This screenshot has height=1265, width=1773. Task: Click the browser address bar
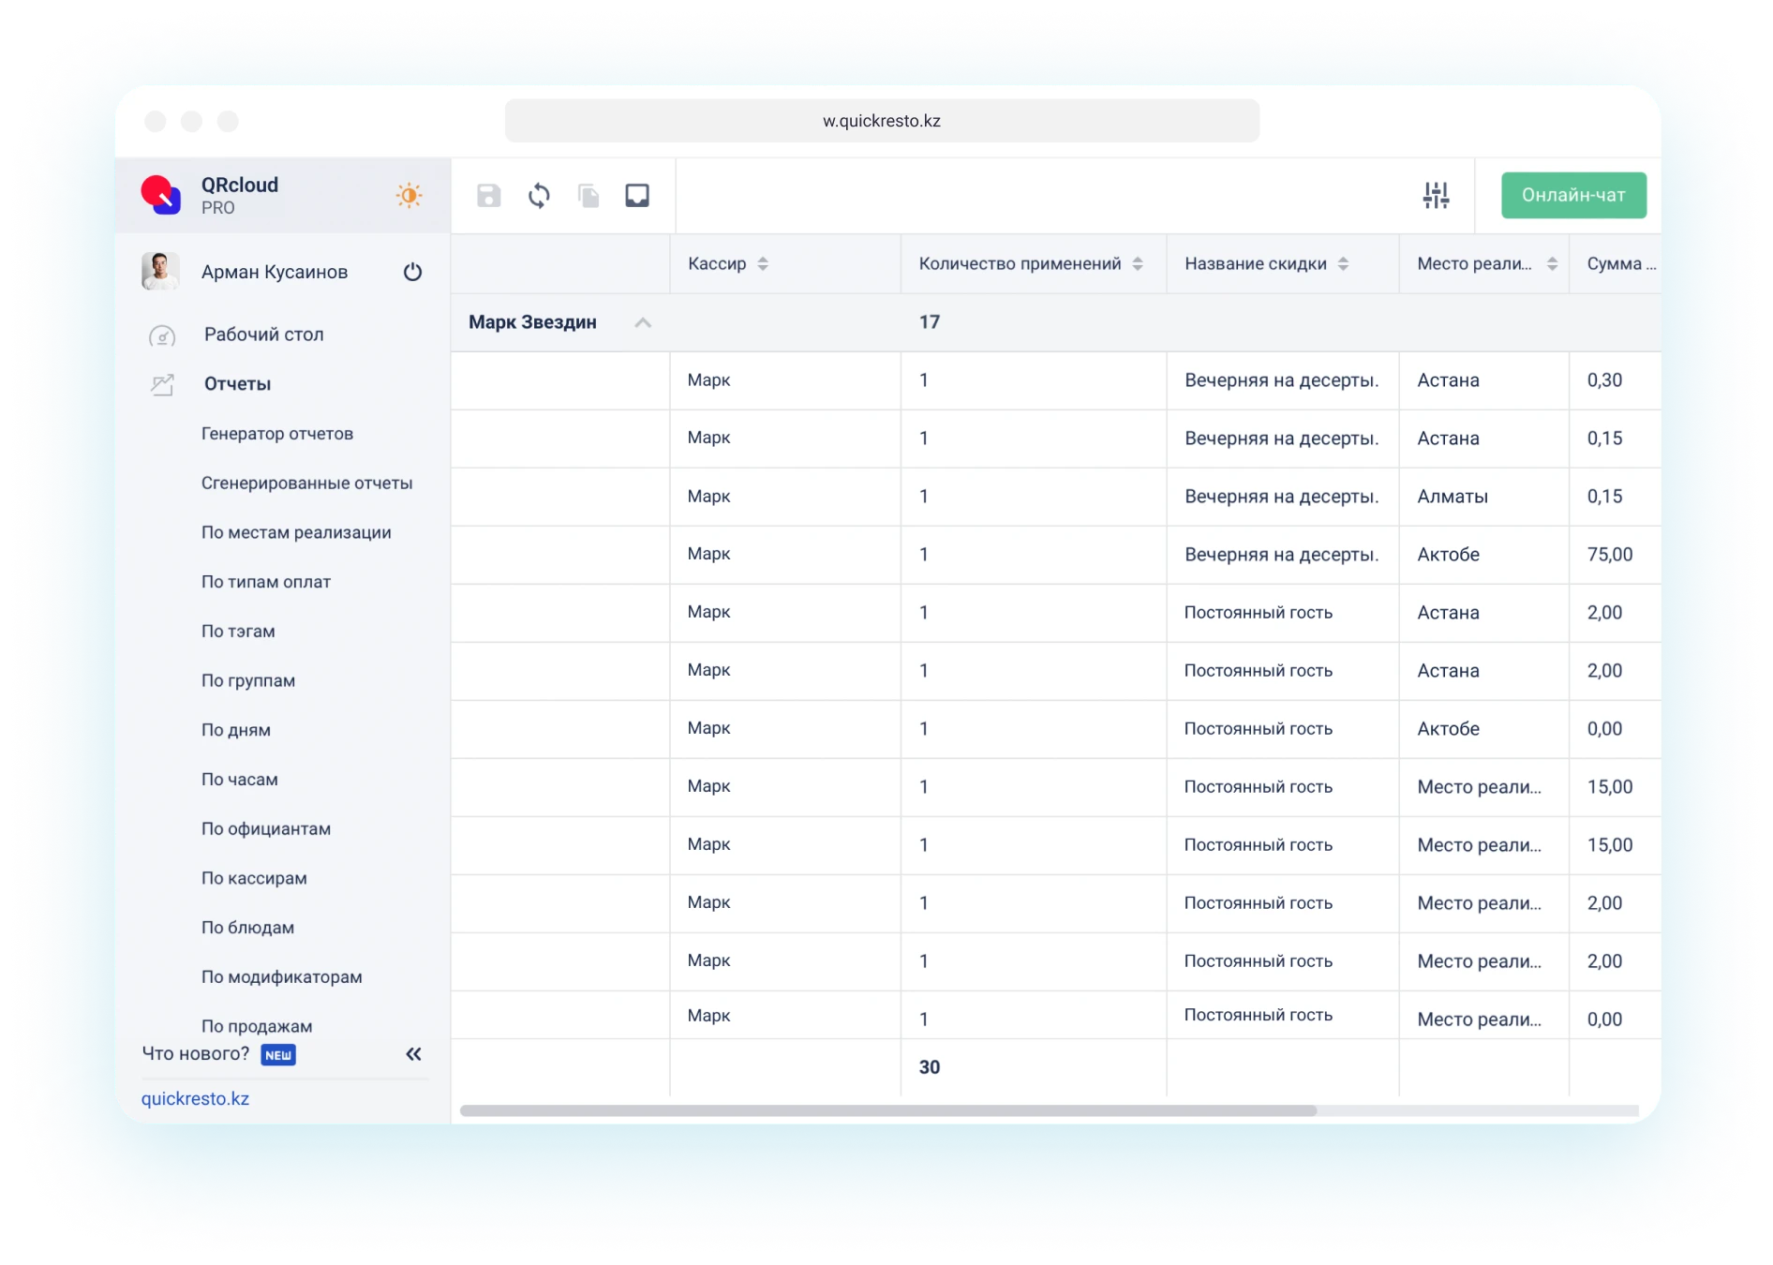(x=882, y=121)
